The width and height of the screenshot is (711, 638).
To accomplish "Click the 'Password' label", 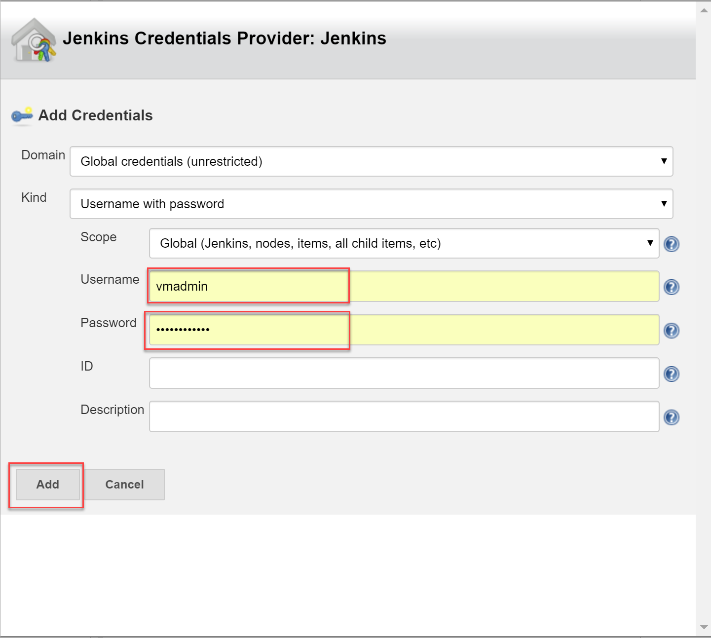I will pos(109,323).
